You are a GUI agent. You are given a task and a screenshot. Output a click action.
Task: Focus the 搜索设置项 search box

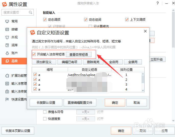tap(18, 12)
